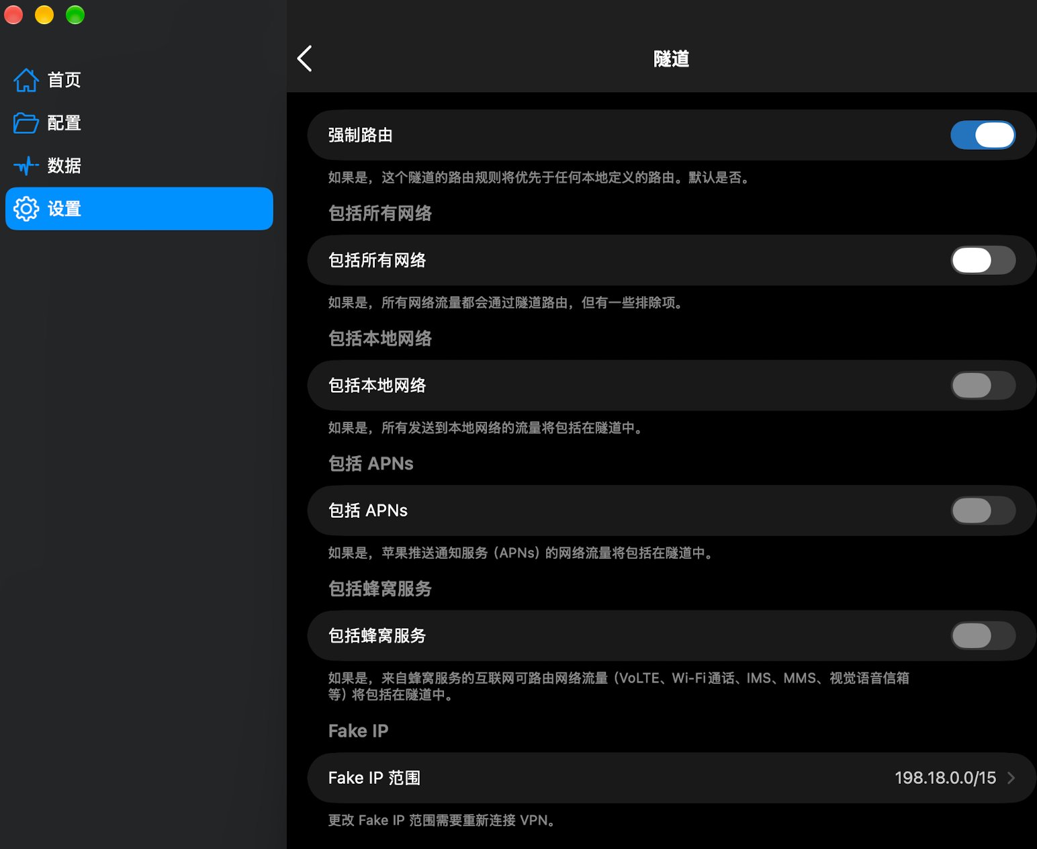Click the green zoom window button
The image size is (1037, 849).
point(75,14)
